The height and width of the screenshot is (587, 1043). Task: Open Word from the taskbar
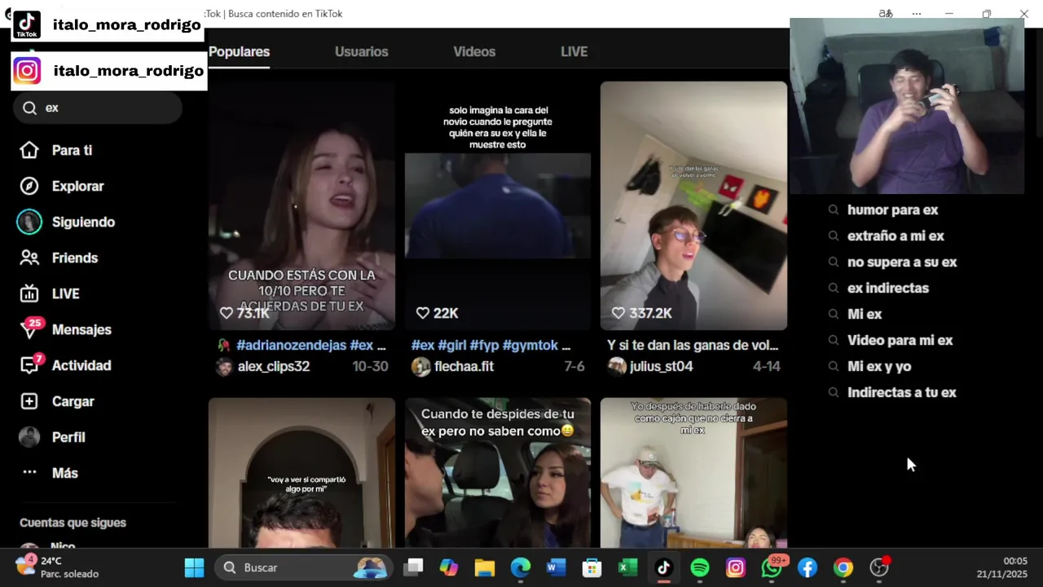(557, 567)
